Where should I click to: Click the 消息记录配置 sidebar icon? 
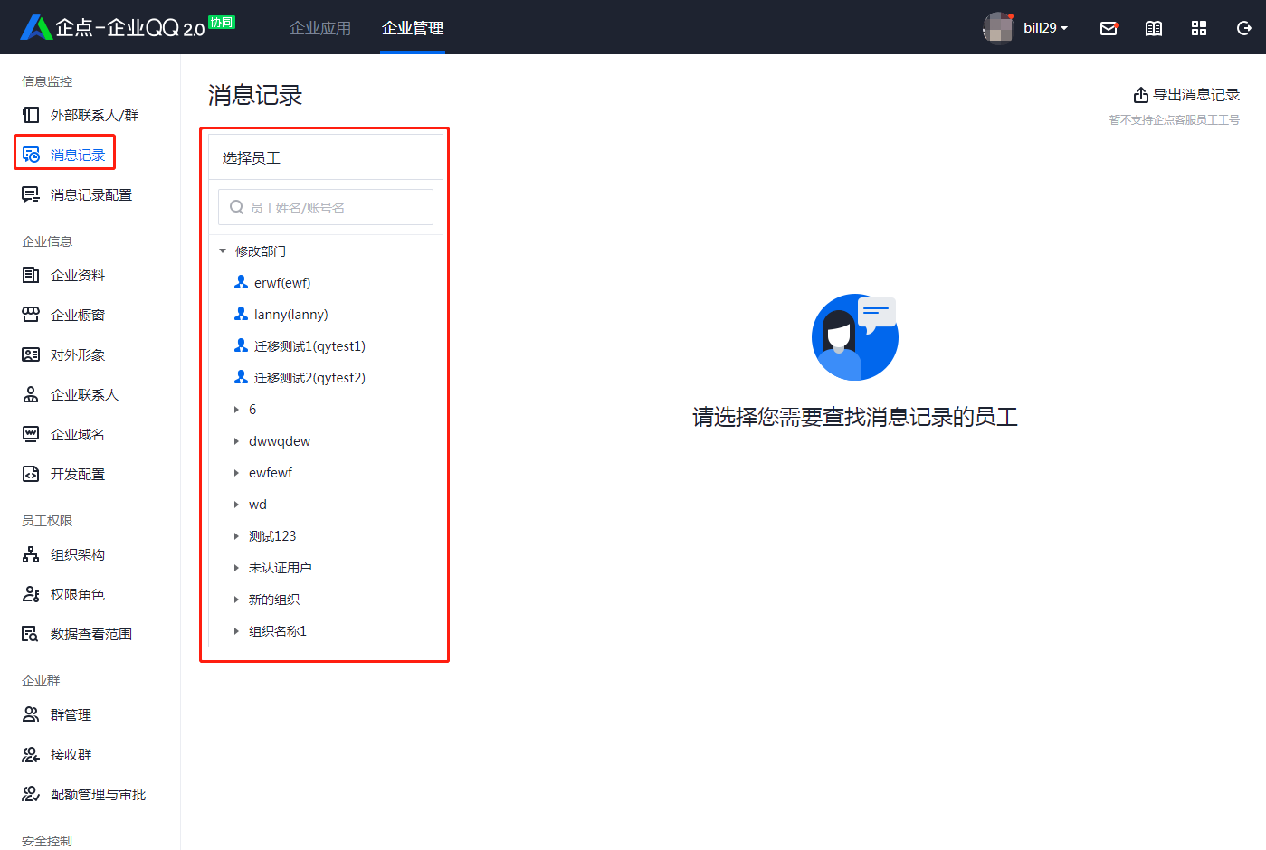31,194
